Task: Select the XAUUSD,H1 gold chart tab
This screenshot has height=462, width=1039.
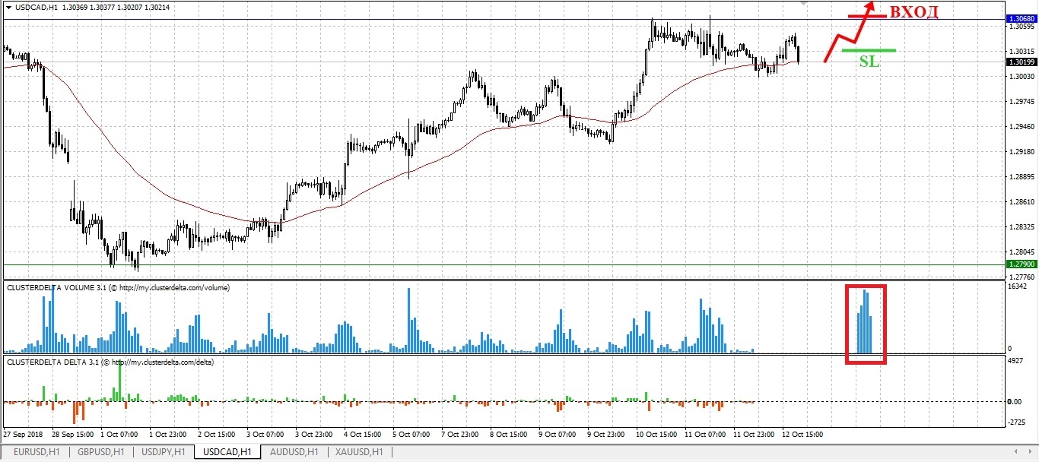Action: click(x=358, y=452)
